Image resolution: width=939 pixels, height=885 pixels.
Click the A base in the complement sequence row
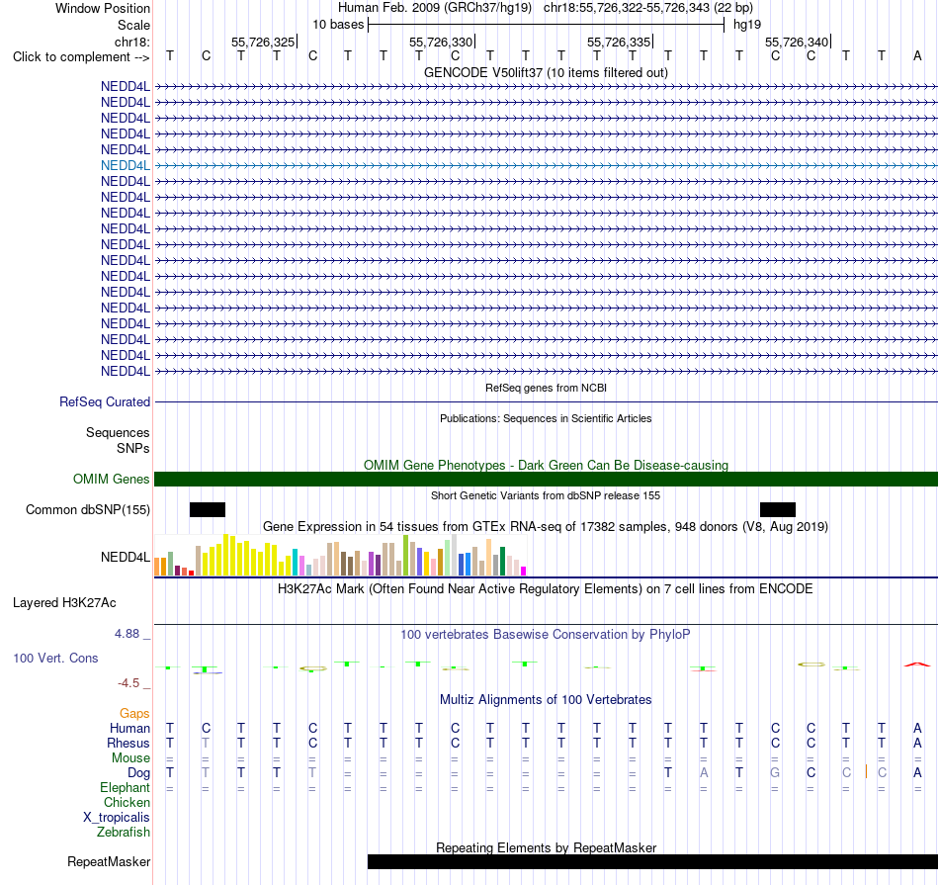[917, 56]
